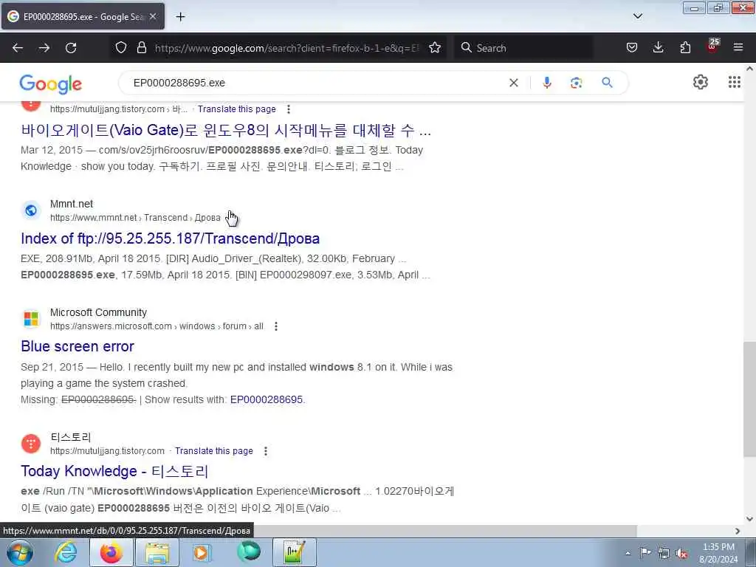
Task: Show results with EP0000288695
Action: pos(266,399)
